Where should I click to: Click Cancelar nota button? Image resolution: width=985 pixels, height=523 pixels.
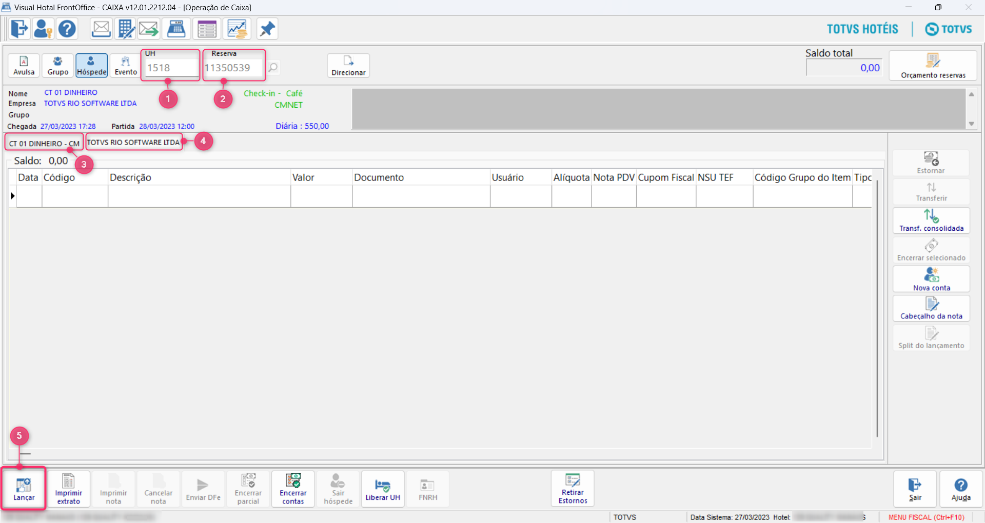[159, 489]
